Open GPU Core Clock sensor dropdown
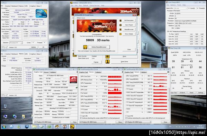Viewport: 207px width, 136px height. [97, 76]
